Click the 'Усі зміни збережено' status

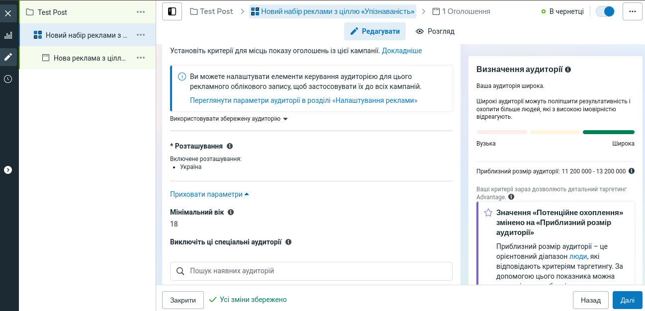click(x=248, y=300)
